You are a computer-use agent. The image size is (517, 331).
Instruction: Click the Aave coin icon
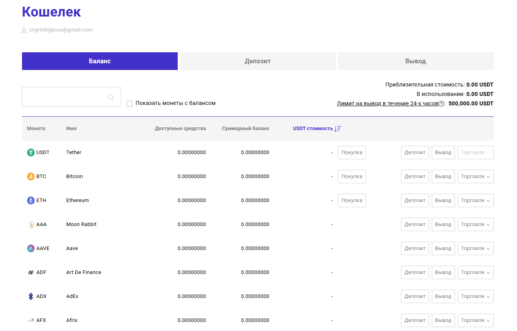point(31,248)
